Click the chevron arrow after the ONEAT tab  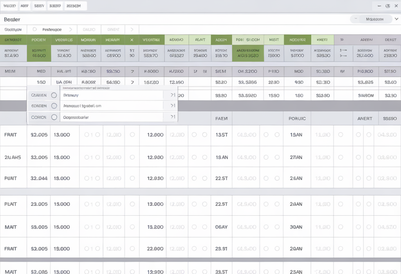tap(132, 29)
